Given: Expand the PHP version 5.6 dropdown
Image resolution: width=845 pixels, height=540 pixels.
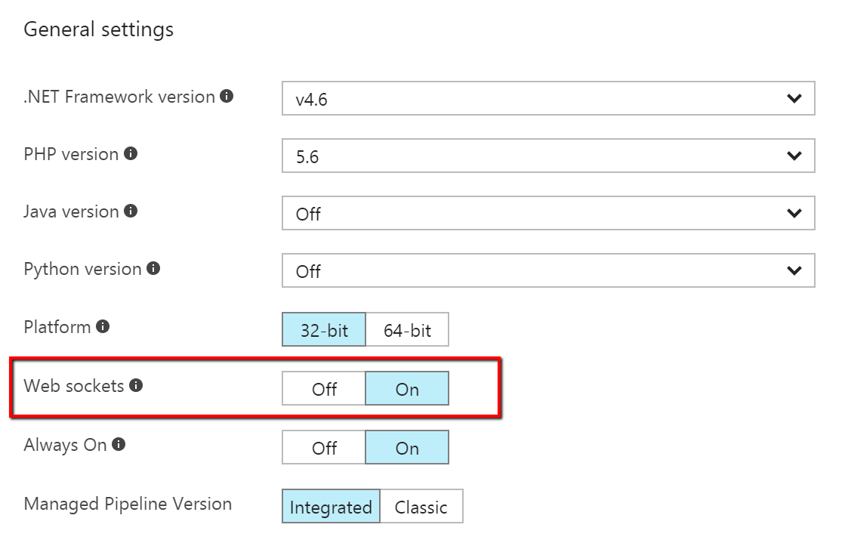Looking at the screenshot, I should pos(548,156).
